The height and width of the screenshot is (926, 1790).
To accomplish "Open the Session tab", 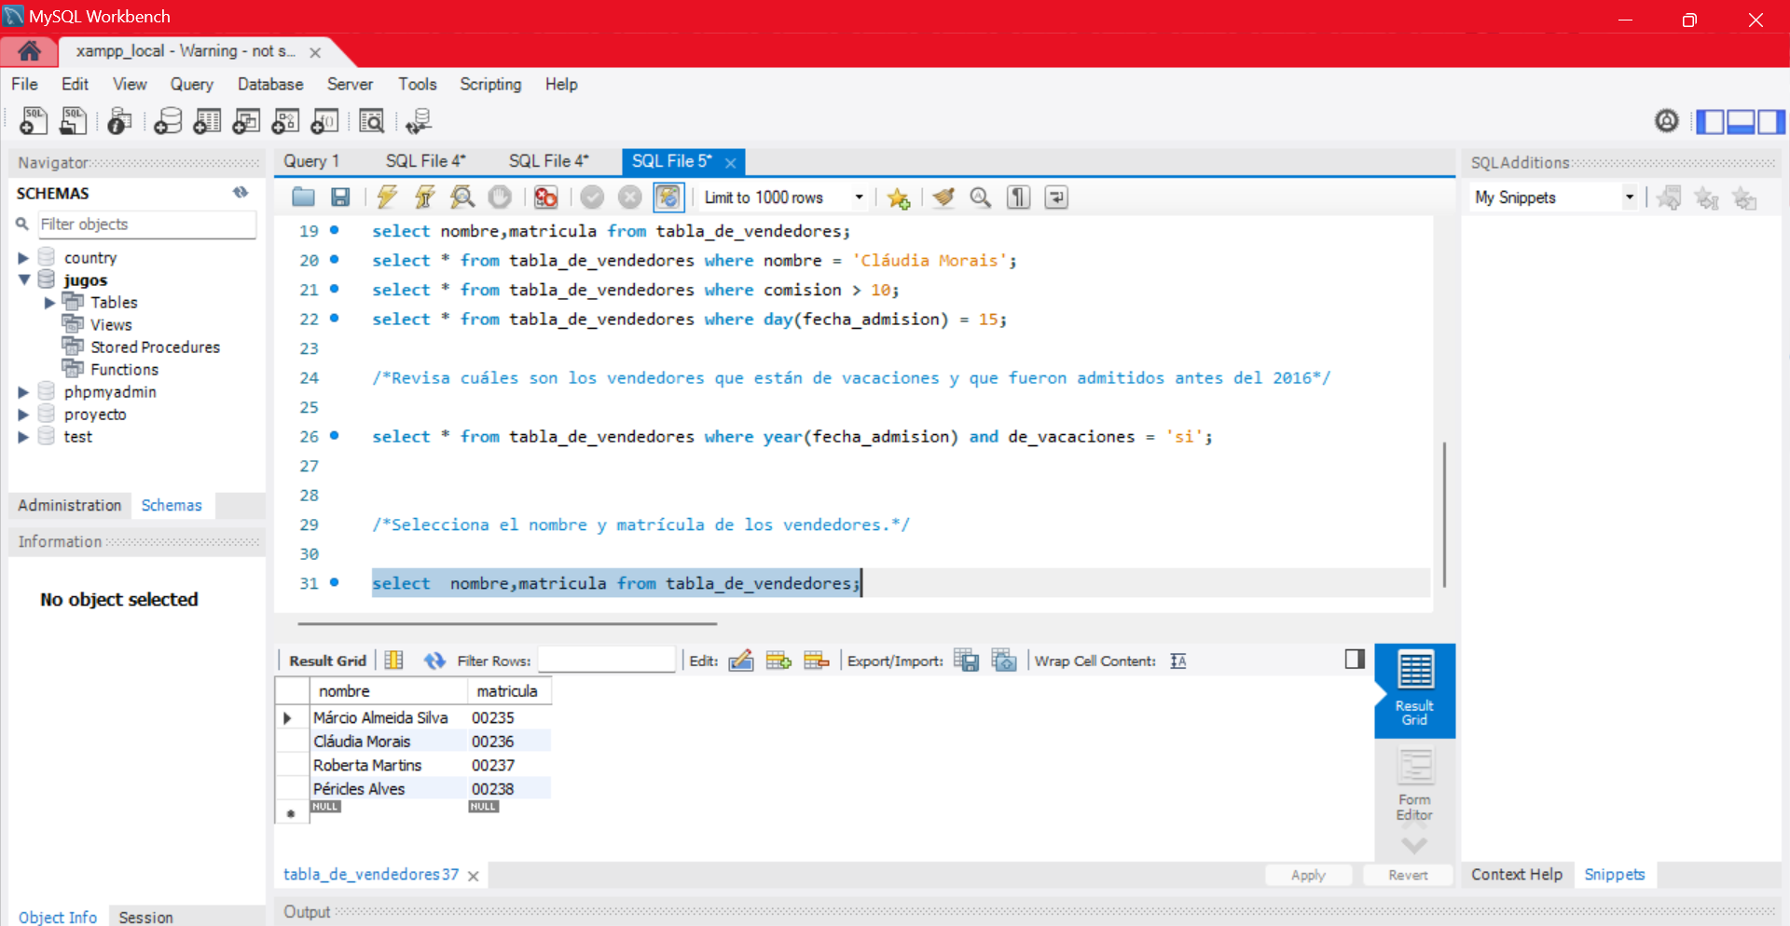I will pyautogui.click(x=145, y=917).
